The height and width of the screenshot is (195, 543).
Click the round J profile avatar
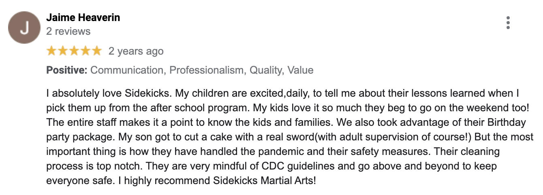point(24,28)
